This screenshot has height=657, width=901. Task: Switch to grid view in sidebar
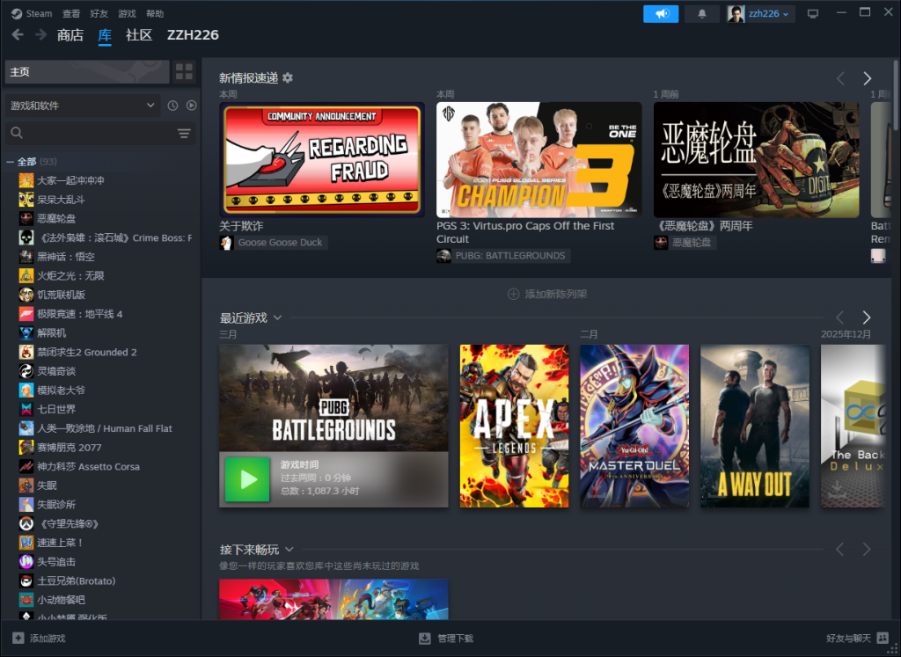coord(184,72)
